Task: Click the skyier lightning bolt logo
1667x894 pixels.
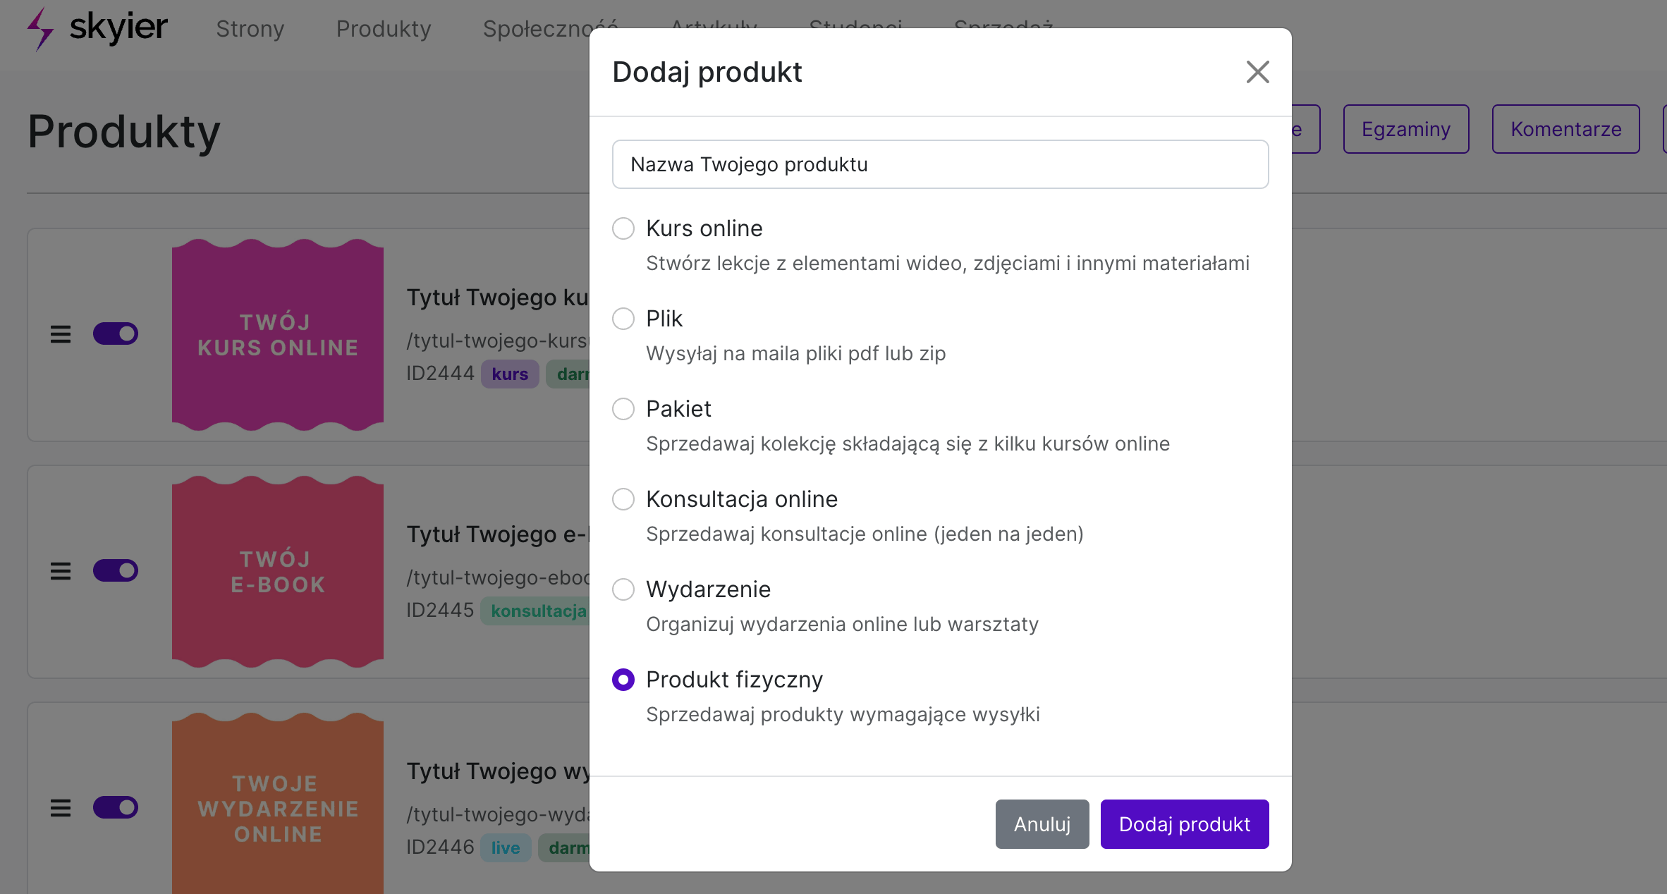Action: pyautogui.click(x=39, y=29)
